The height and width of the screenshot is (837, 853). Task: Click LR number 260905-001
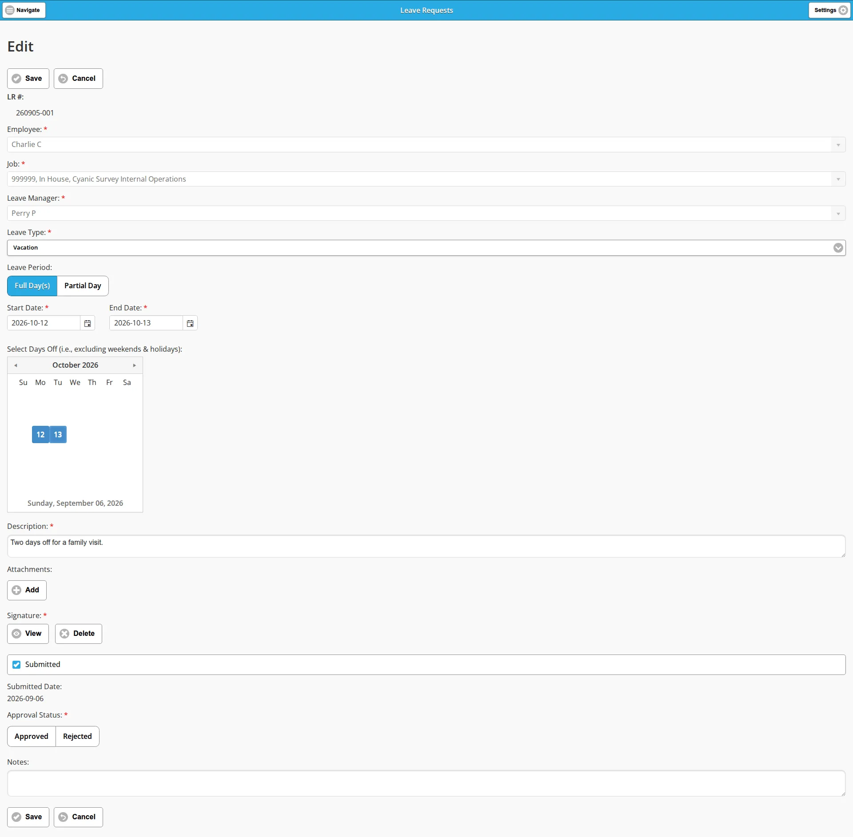(35, 113)
